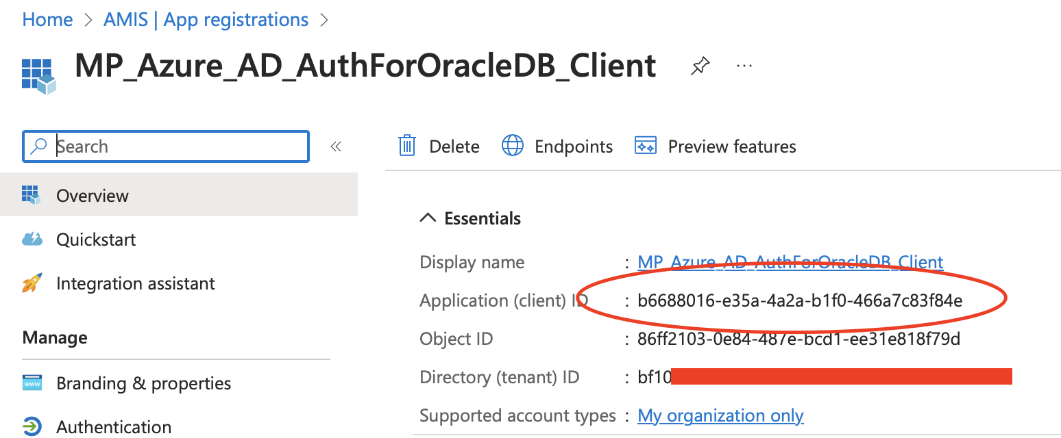Click the Preview features icon
1061x438 pixels.
pos(646,146)
